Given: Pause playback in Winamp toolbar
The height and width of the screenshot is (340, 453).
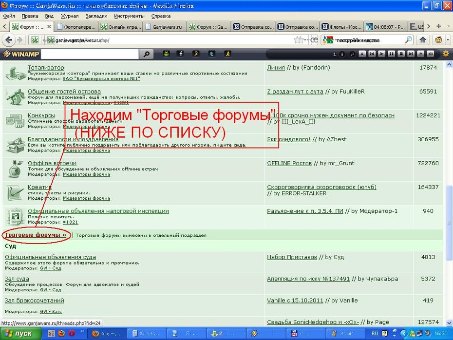Looking at the screenshot, I should pos(392,54).
